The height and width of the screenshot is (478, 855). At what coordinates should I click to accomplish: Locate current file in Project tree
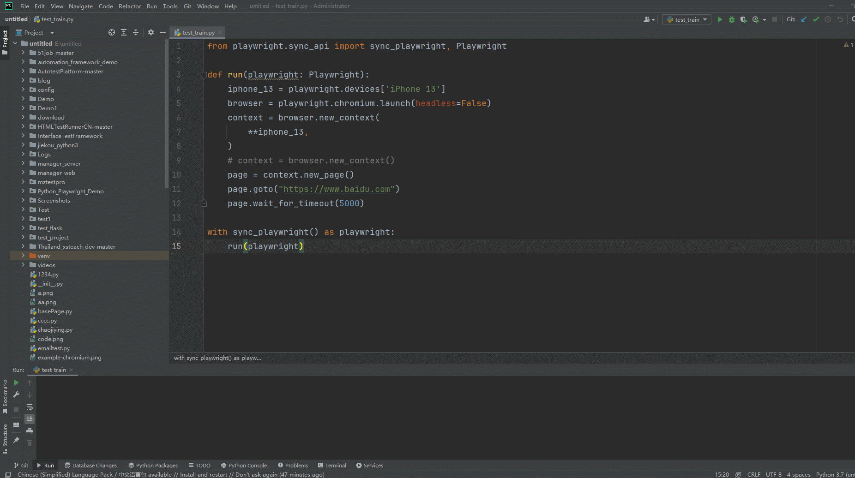point(112,32)
